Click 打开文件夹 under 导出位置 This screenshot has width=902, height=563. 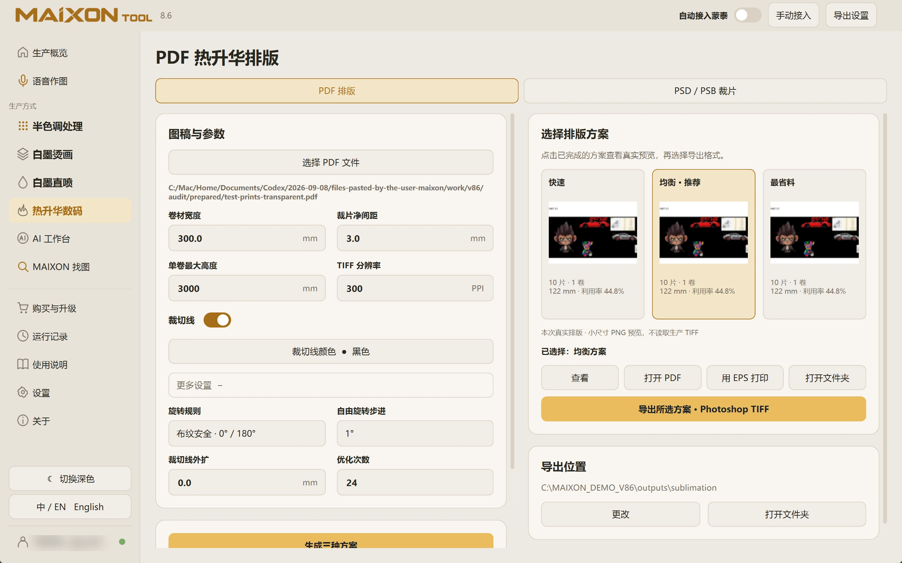click(786, 514)
